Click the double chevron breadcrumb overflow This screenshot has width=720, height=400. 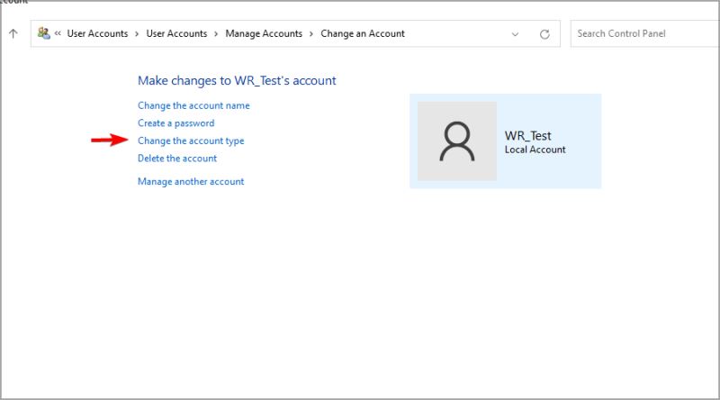click(58, 33)
